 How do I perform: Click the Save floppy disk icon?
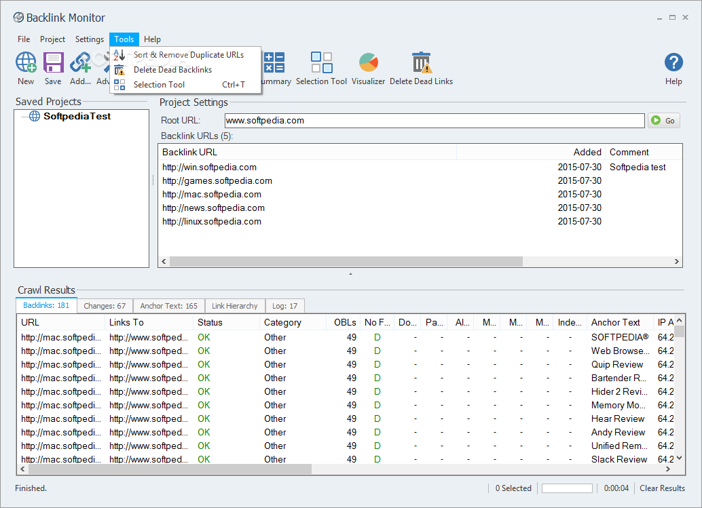(x=53, y=63)
